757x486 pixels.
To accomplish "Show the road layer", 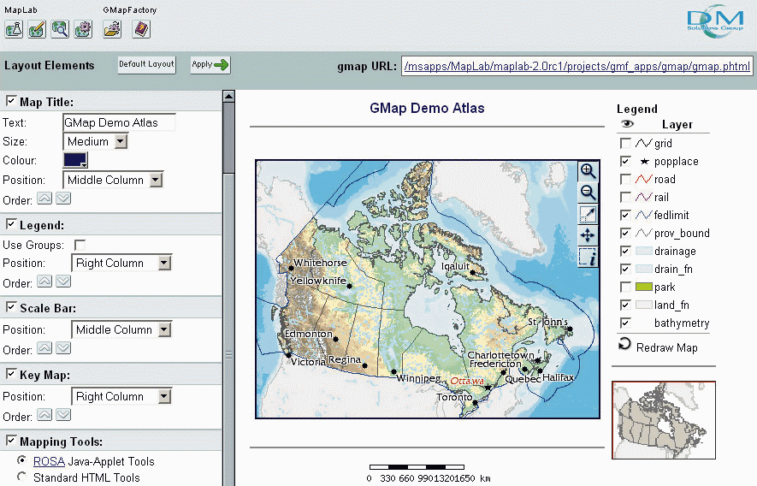I will click(625, 179).
